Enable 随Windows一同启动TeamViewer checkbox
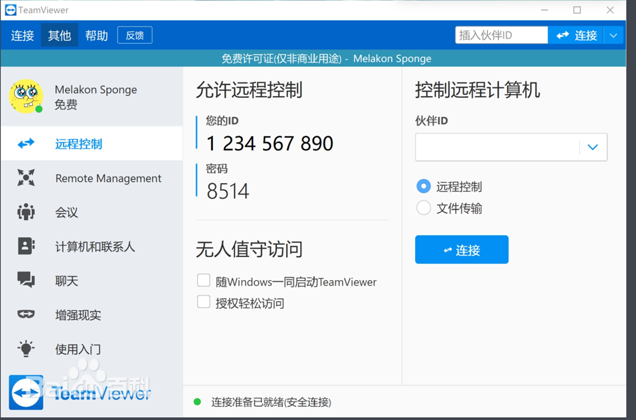Screen dimensions: 636x420 (203, 281)
